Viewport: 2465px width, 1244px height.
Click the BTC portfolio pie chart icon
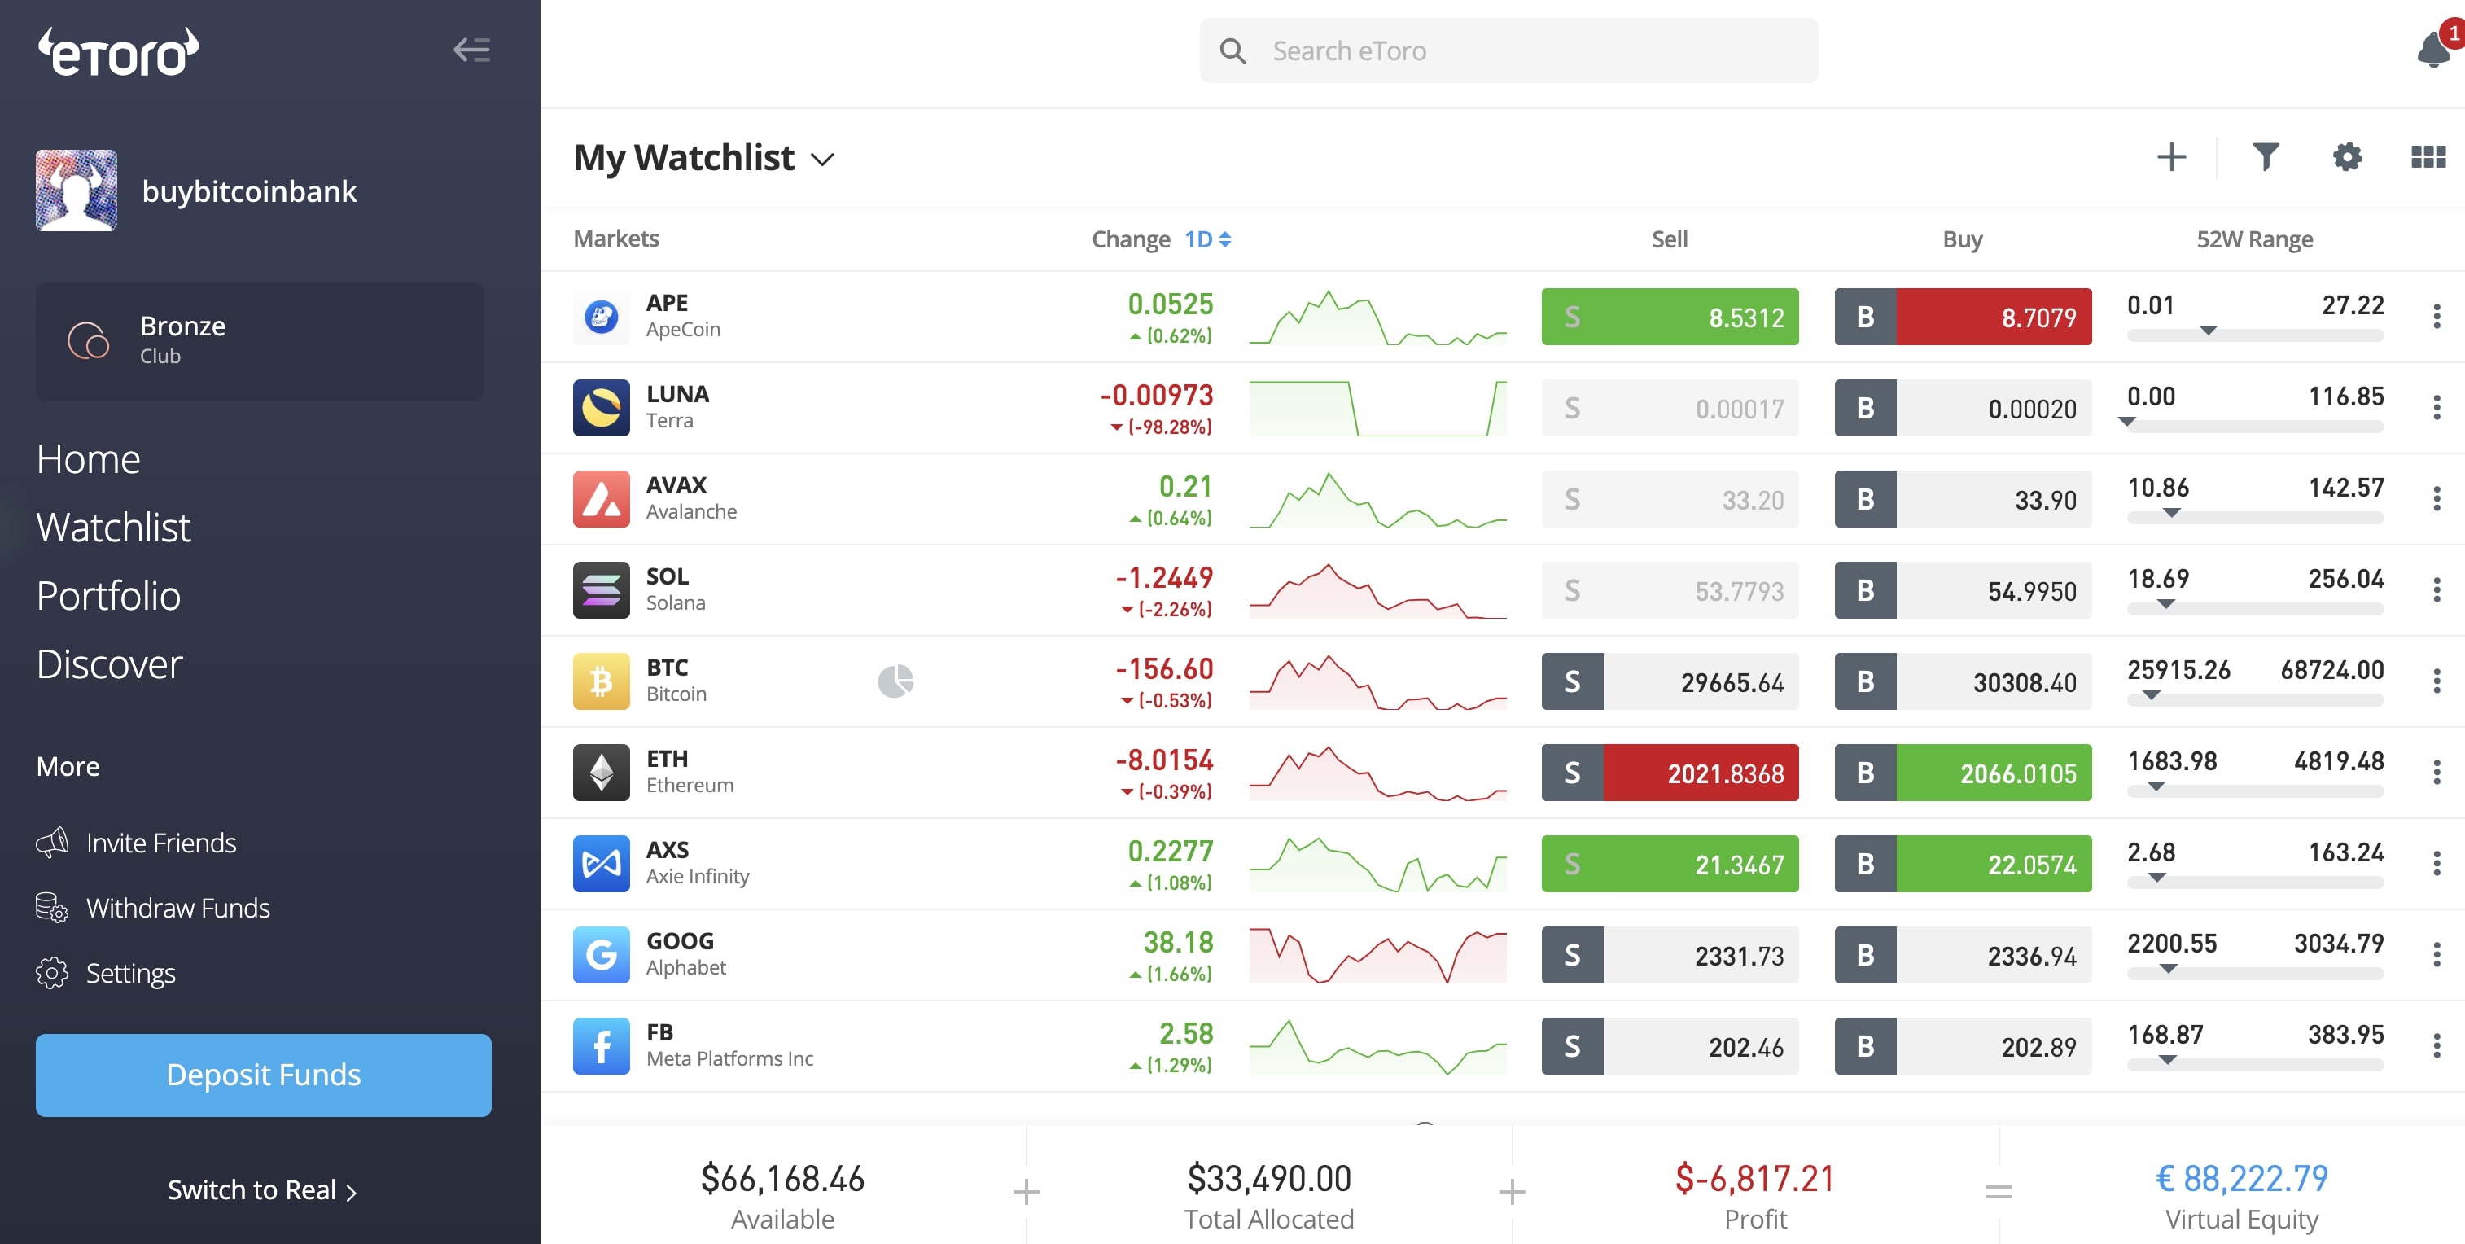895,681
